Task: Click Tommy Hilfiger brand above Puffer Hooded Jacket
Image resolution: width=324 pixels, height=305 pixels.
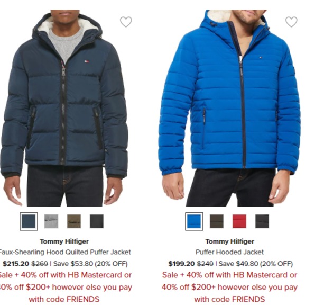Action: click(229, 241)
